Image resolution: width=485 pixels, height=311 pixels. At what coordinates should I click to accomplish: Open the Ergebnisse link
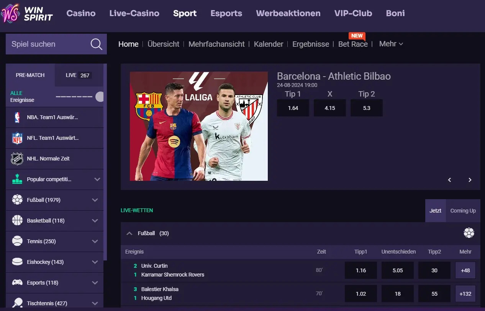311,44
